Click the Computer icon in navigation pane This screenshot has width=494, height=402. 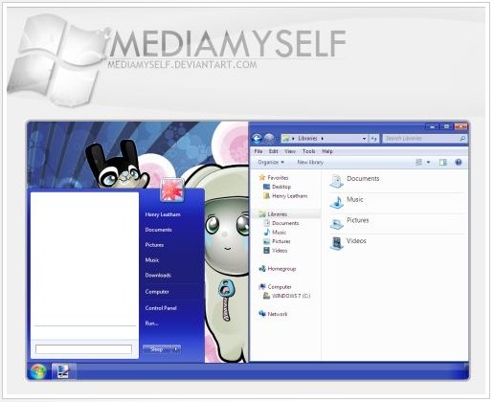pyautogui.click(x=262, y=286)
